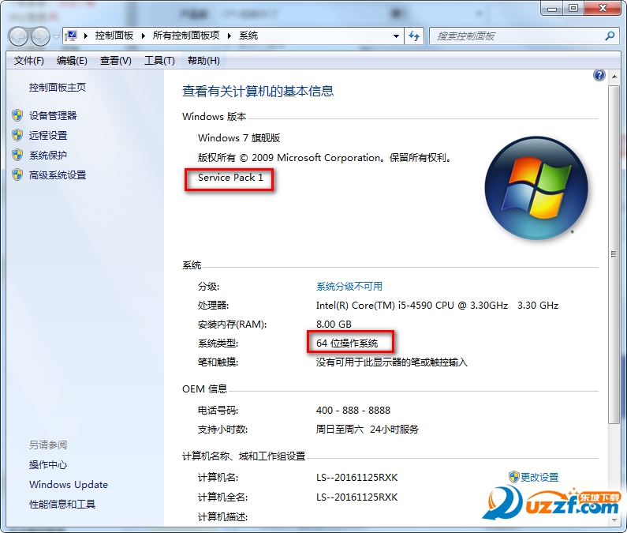Viewport: 627px width, 533px height.
Task: Expand the arrow before 系统 breadcrumb
Action: pos(230,36)
